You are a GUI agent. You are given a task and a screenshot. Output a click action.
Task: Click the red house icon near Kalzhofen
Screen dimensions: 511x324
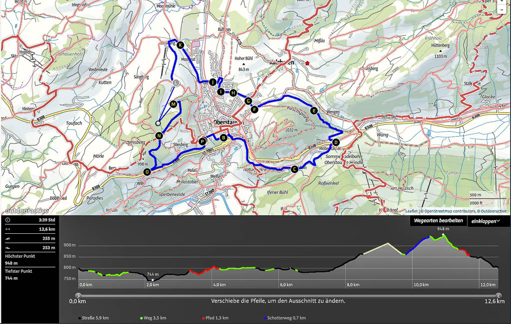308,63
